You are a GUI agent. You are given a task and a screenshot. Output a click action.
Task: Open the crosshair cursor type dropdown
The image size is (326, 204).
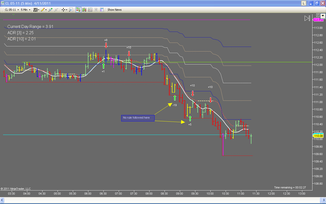pyautogui.click(x=64, y=10)
